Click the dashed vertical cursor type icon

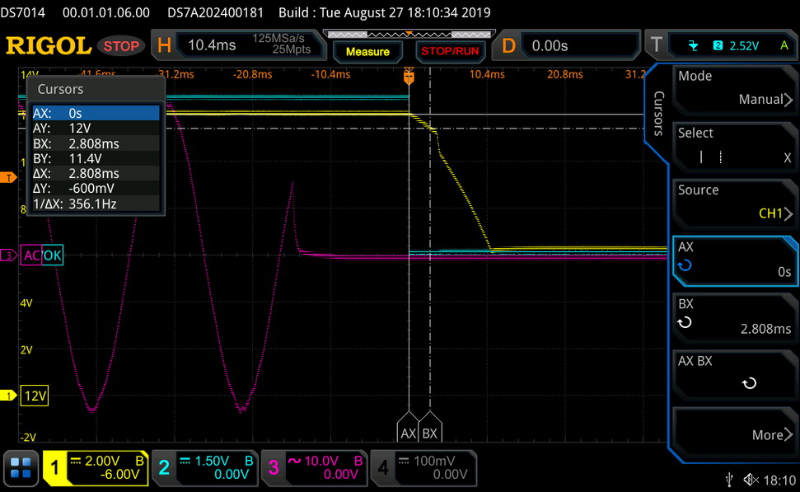coord(720,157)
